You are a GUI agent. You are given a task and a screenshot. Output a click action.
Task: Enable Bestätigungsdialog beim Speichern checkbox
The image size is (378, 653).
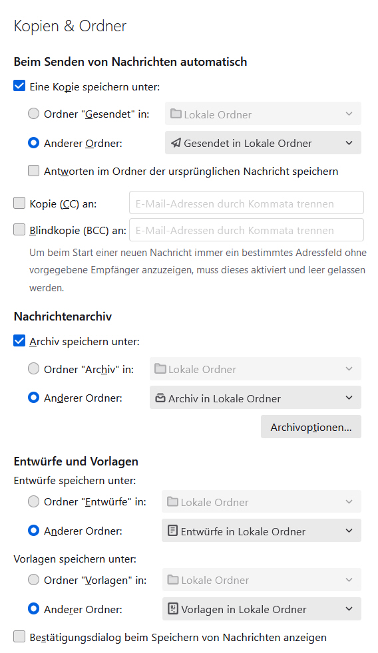[x=19, y=637]
